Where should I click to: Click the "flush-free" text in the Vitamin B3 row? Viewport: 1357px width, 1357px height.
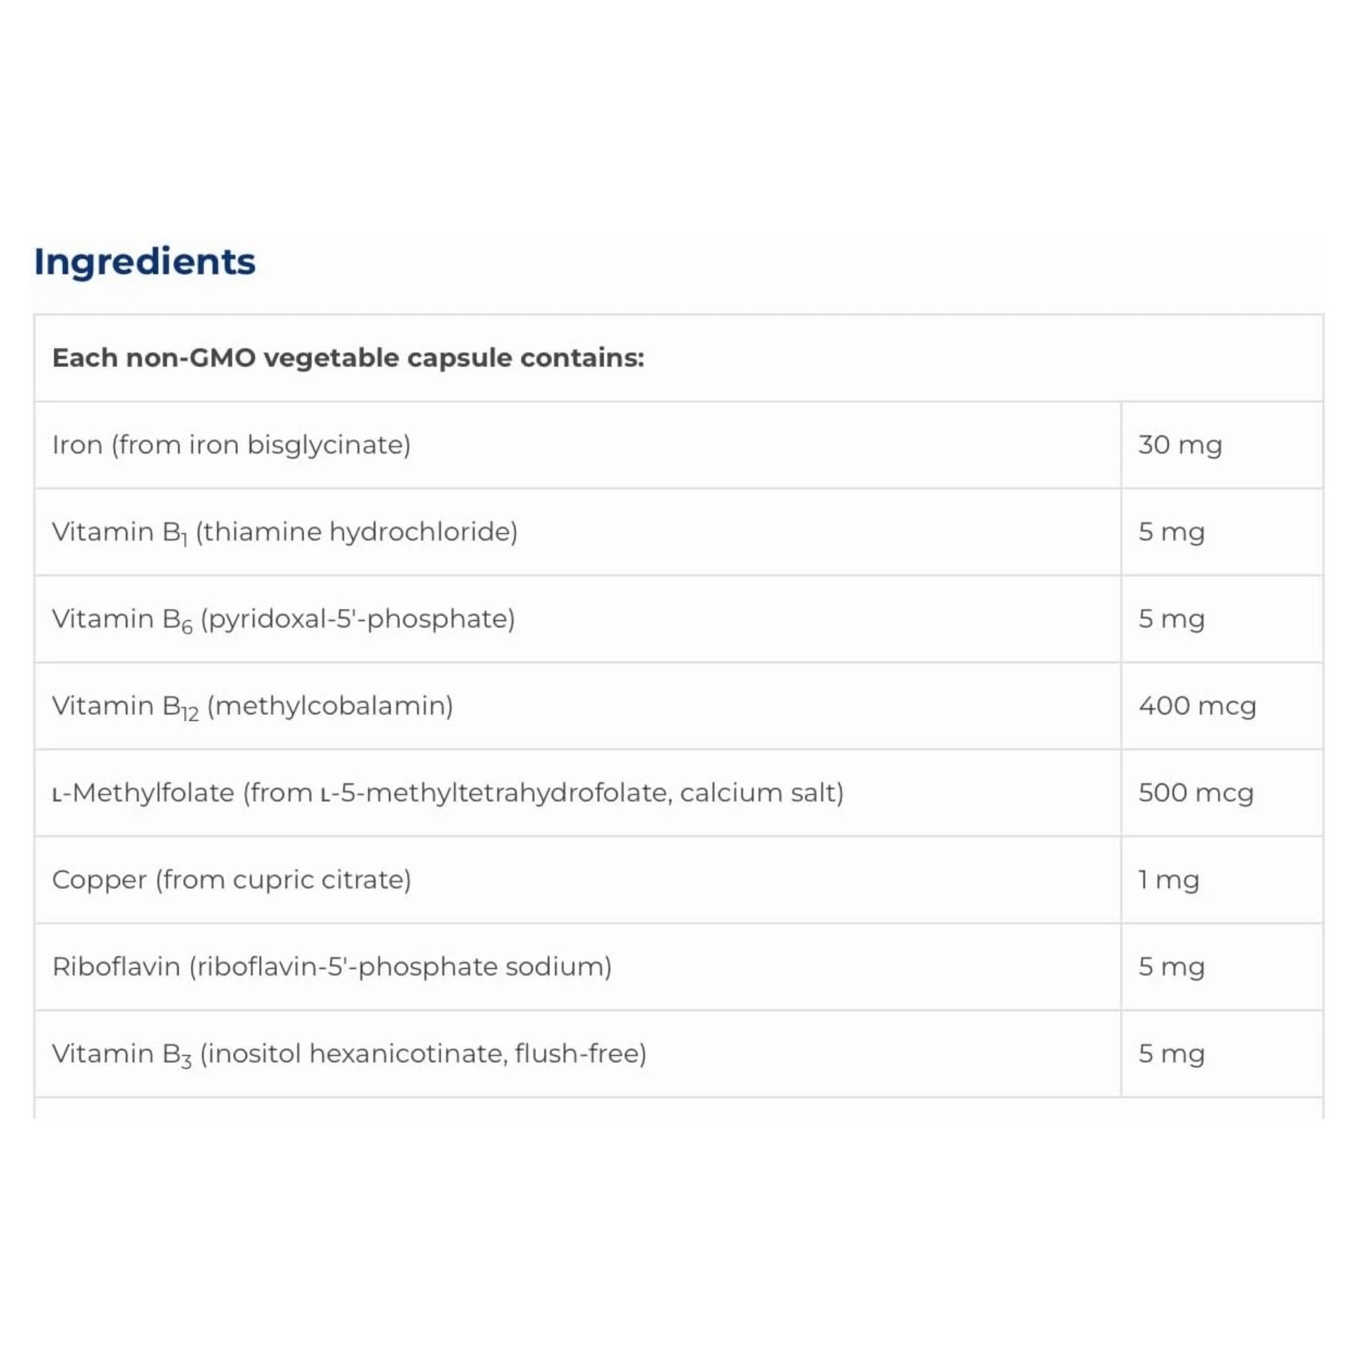tap(580, 1054)
